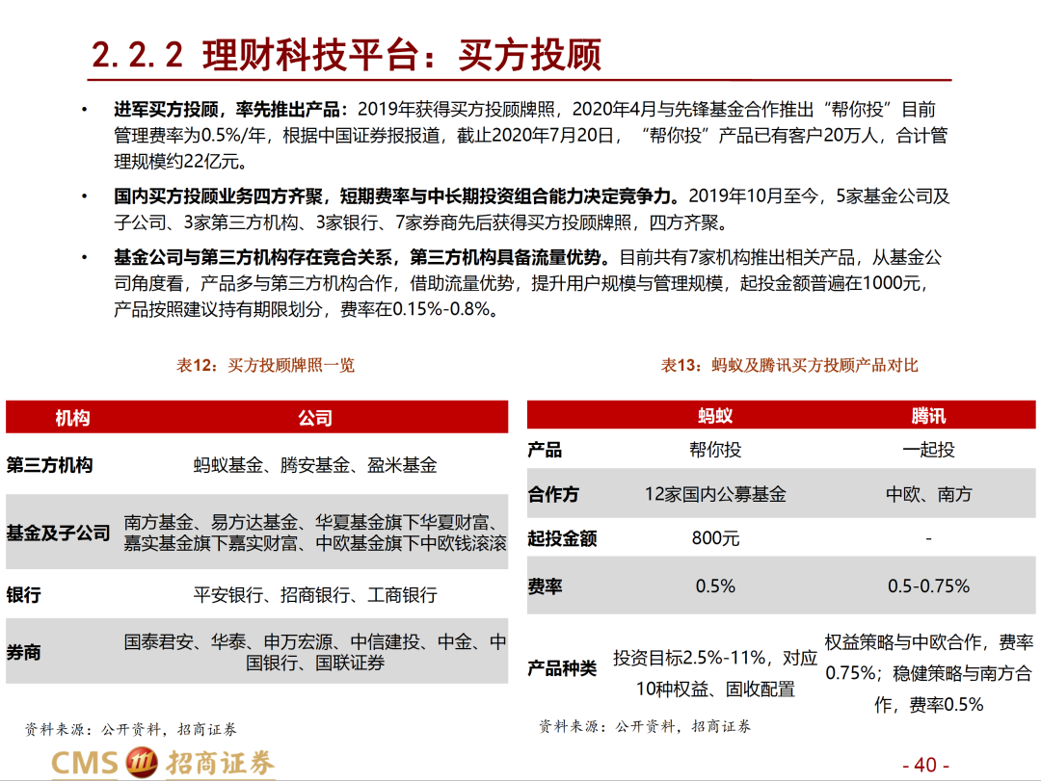Click the page number '- 40 -'
The image size is (1041, 781).
[x=925, y=765]
